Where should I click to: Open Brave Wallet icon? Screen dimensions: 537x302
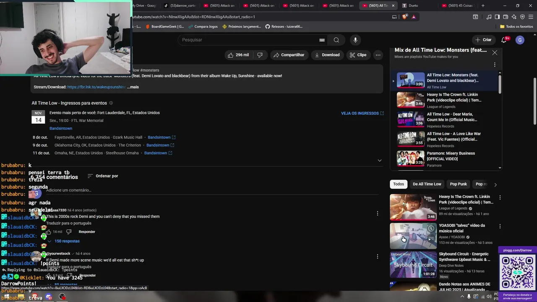[x=506, y=17]
